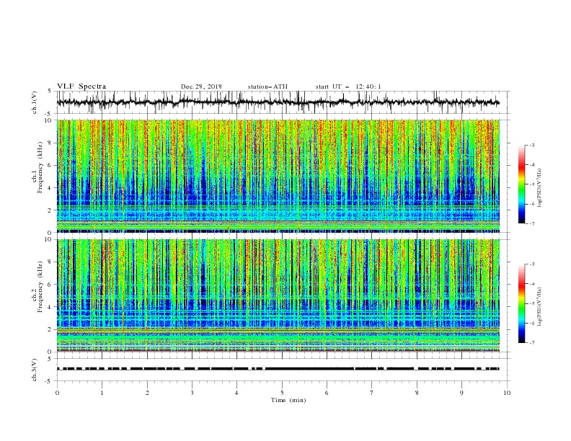Click inside the ch.2 spectrogram panel

278,295
